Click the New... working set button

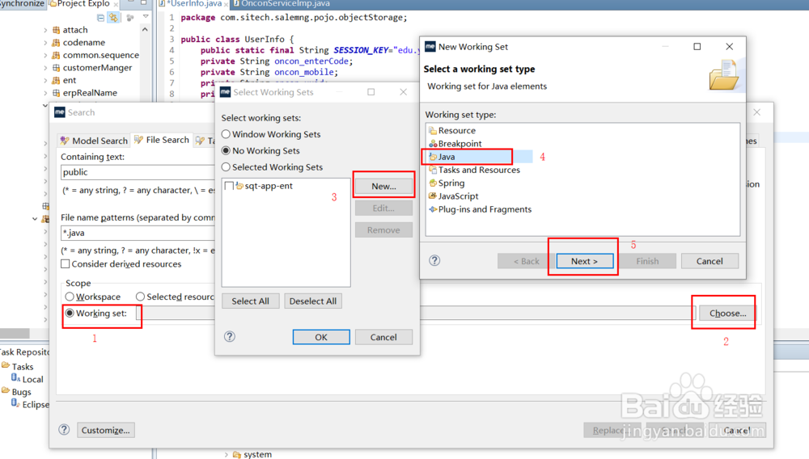tap(383, 186)
